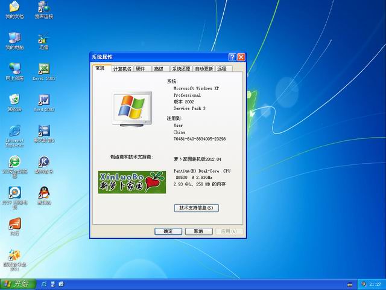Launch the 360安全浏览器 shortcut
The height and width of the screenshot is (290, 386).
point(14,167)
